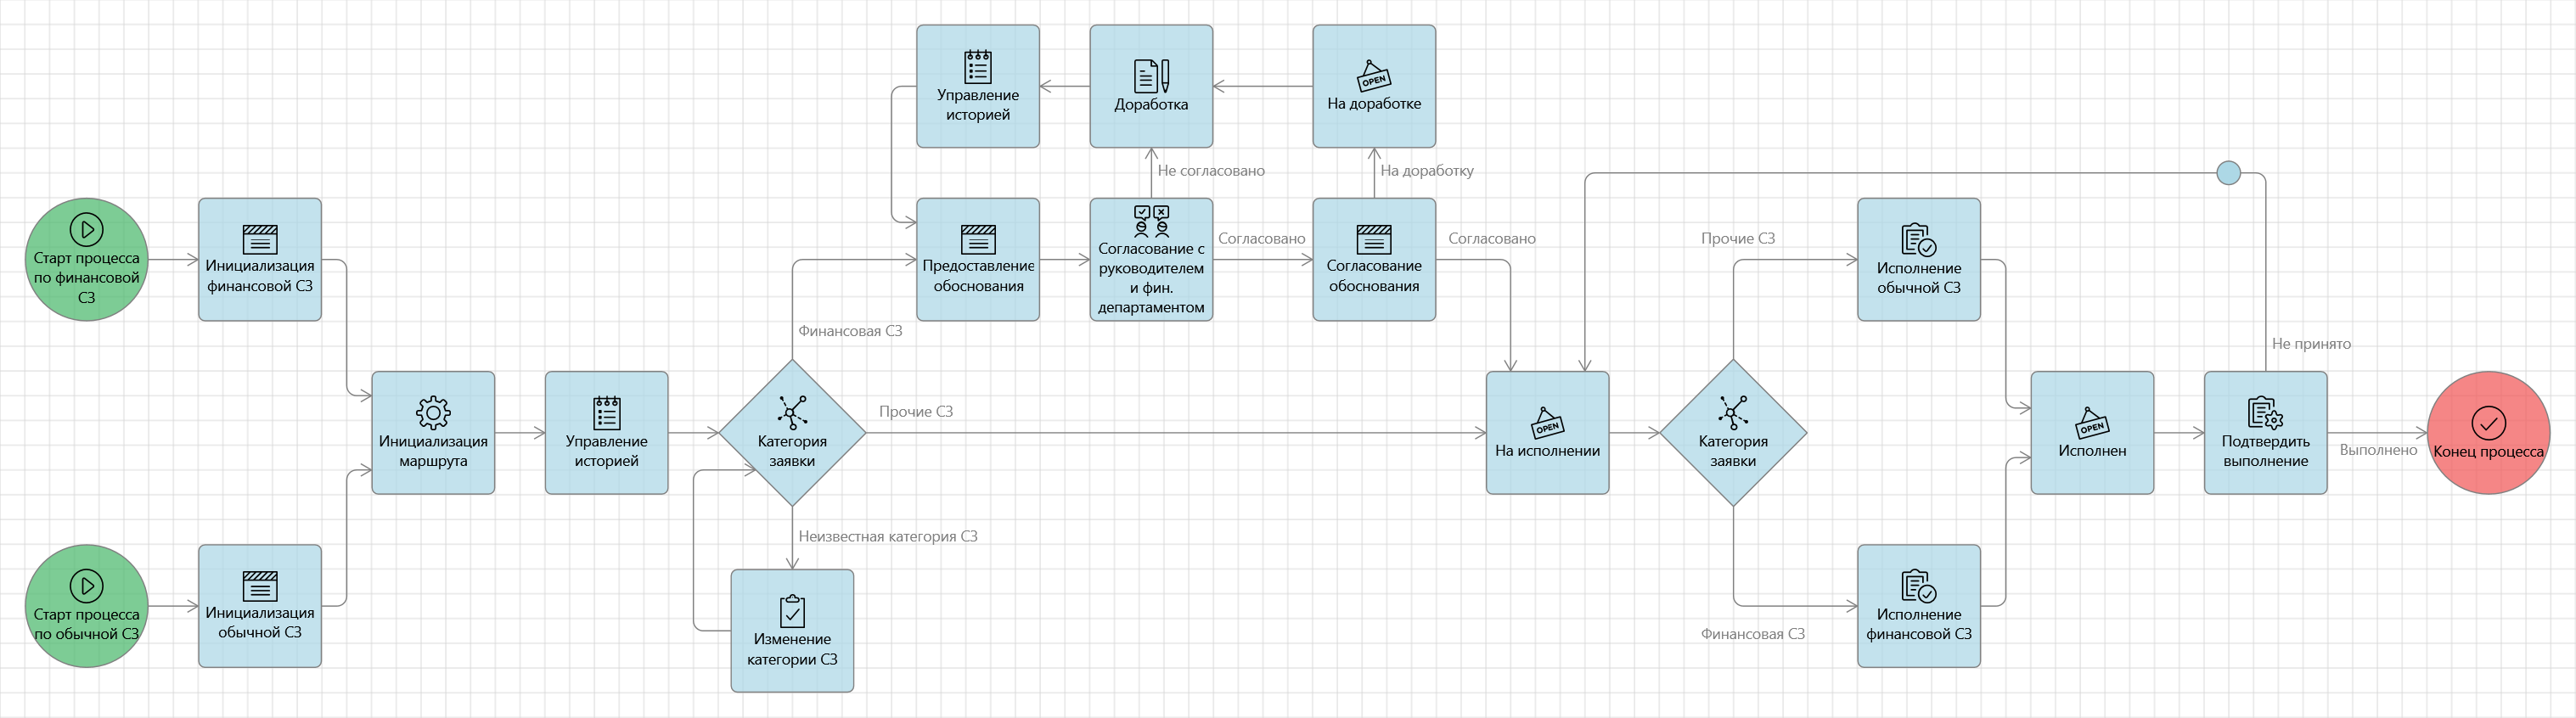Screen dimensions: 2576x718
Task: Click the checkmark icon in 'Конец процесса'
Action: (x=2488, y=423)
